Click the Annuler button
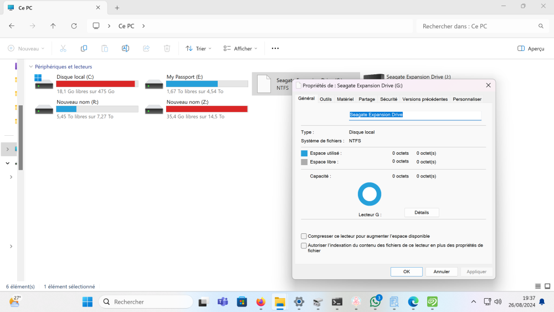The width and height of the screenshot is (554, 312). 441,272
